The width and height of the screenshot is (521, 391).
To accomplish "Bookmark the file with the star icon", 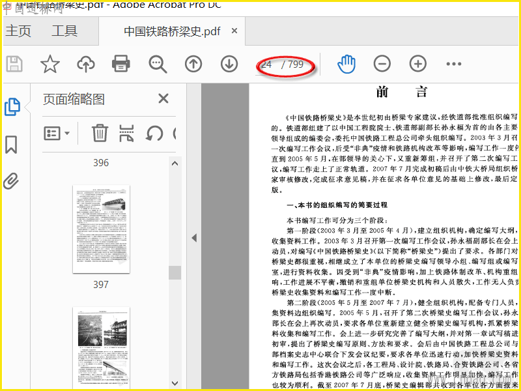I will point(50,64).
